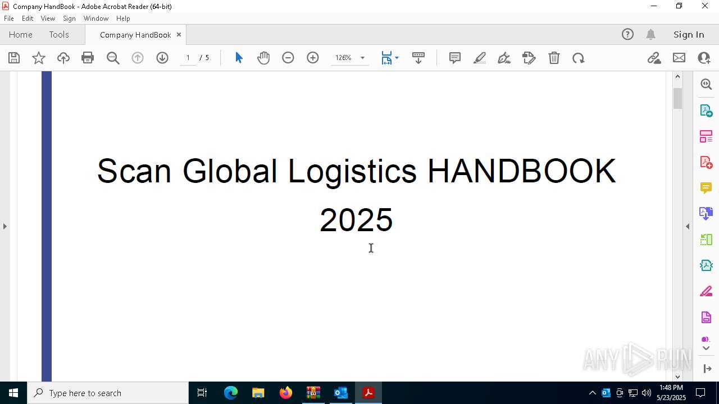Open File Explorer from taskbar

[x=258, y=393]
